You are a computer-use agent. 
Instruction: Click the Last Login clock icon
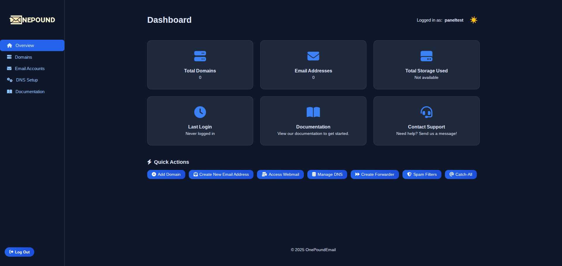(200, 112)
